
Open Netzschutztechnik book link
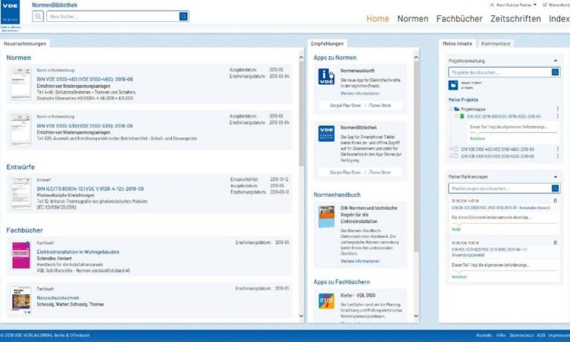58,298
